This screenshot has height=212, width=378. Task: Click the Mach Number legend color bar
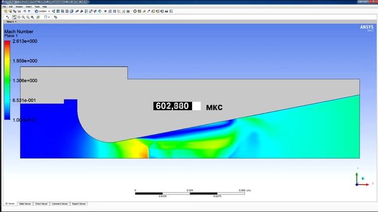(7, 80)
